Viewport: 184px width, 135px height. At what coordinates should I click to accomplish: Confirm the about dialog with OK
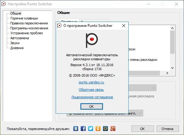coord(92,107)
